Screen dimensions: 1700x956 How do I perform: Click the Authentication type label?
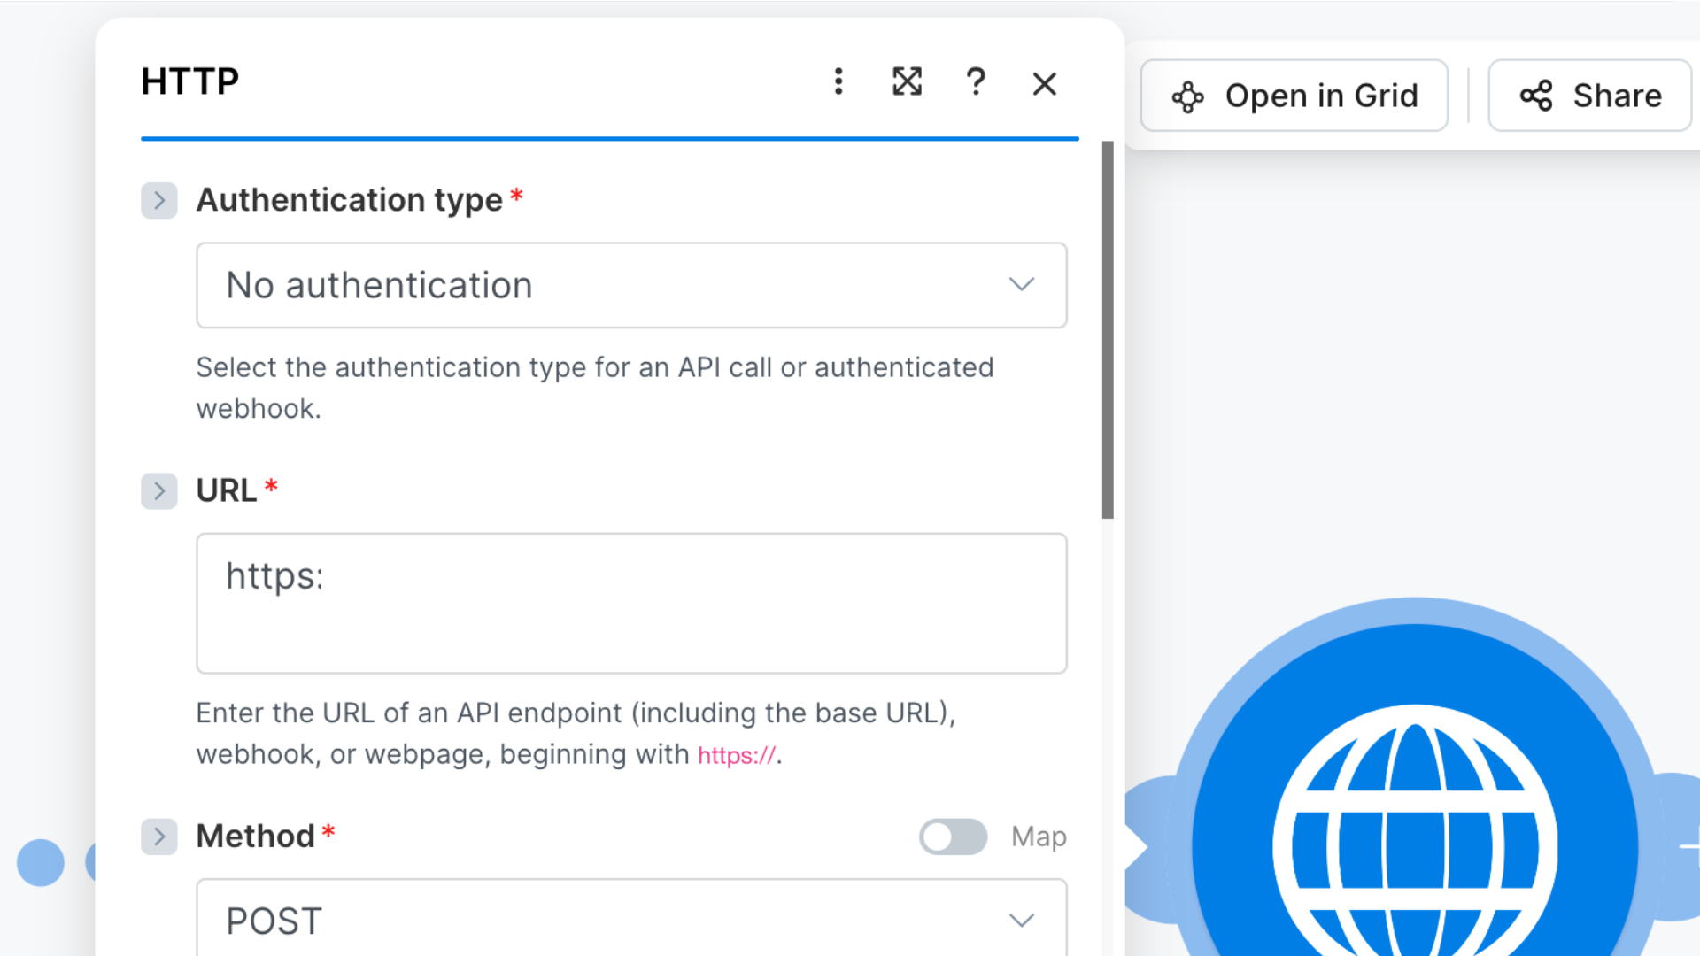(x=350, y=200)
